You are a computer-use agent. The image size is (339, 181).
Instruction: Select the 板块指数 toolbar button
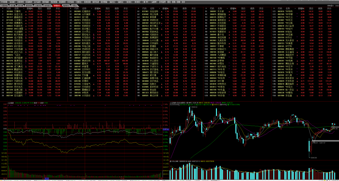46,2
